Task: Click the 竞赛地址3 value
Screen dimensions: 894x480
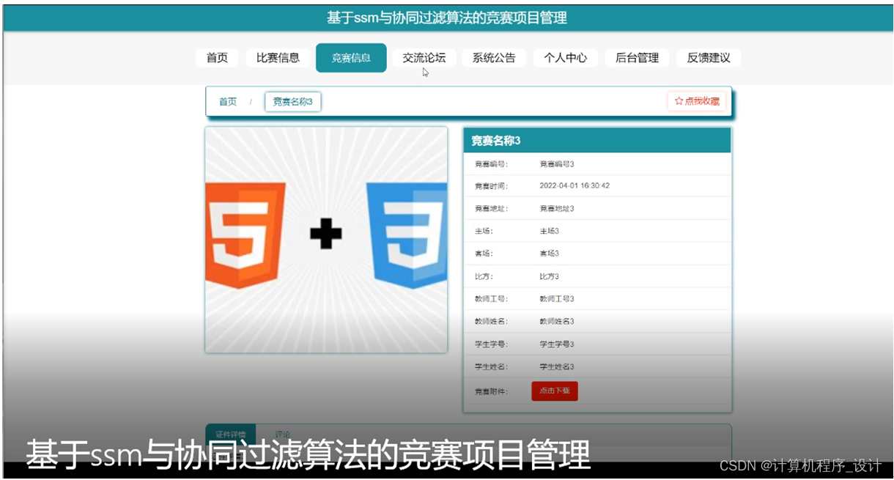Action: pos(557,209)
